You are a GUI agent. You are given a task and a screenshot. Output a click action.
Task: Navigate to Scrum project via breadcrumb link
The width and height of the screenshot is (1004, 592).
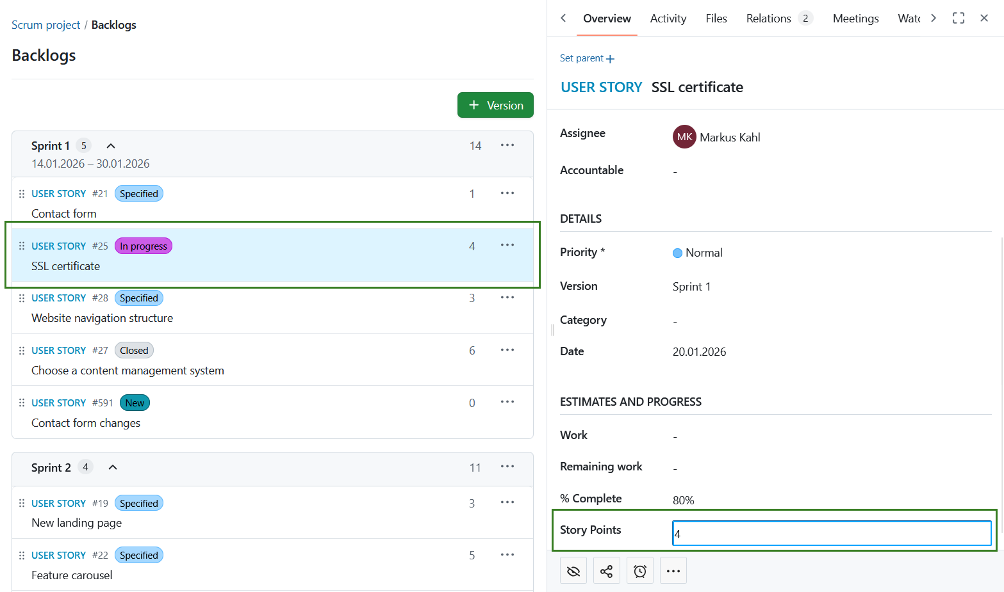(x=45, y=24)
